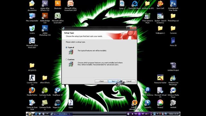Launch Adobe Bridge CS3 shortcut
The image size is (206, 116).
click(x=45, y=18)
